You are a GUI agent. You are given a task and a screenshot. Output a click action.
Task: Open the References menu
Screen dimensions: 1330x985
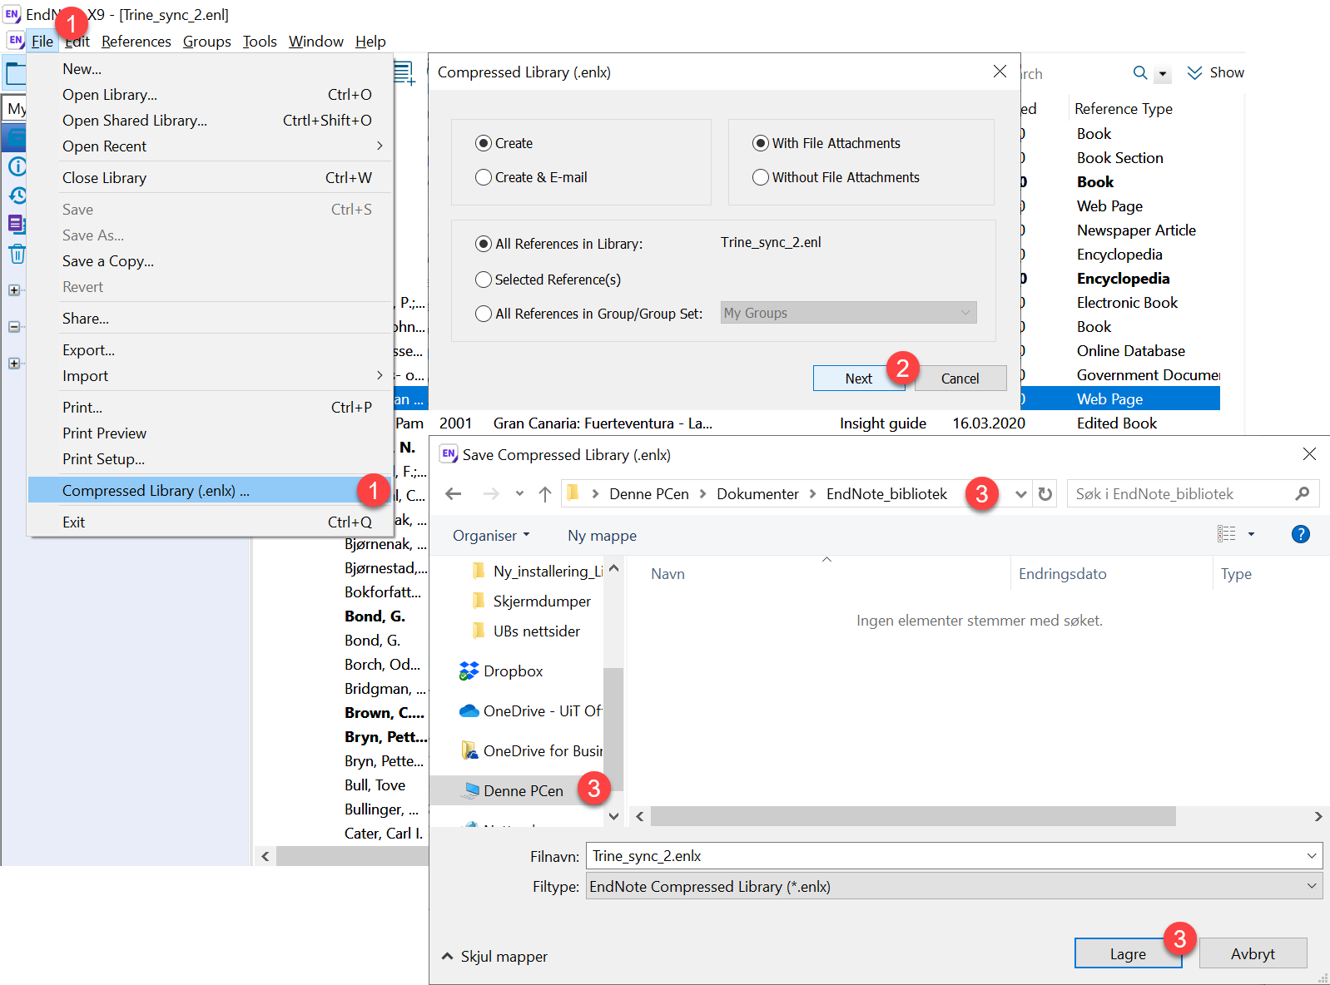(x=136, y=42)
